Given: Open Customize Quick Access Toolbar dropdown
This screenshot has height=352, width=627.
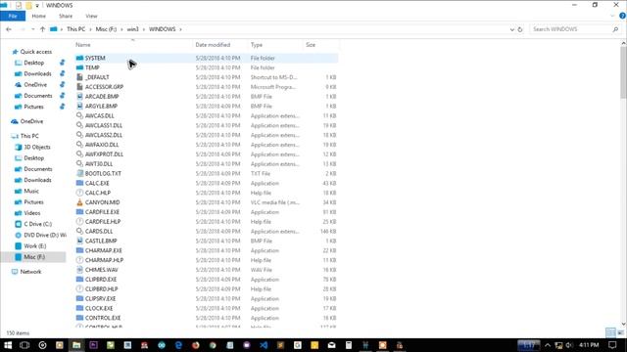Looking at the screenshot, I should click(x=37, y=6).
